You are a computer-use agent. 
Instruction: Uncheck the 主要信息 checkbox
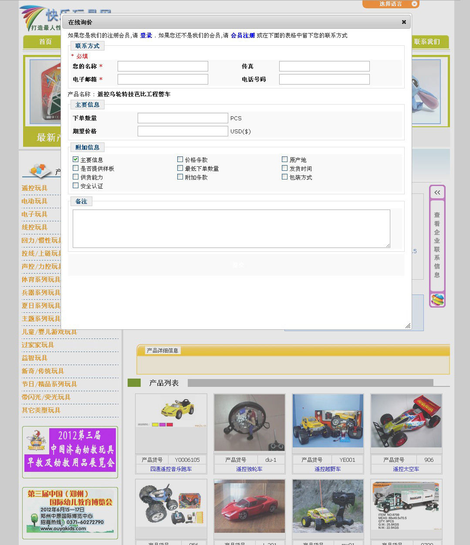pyautogui.click(x=76, y=159)
